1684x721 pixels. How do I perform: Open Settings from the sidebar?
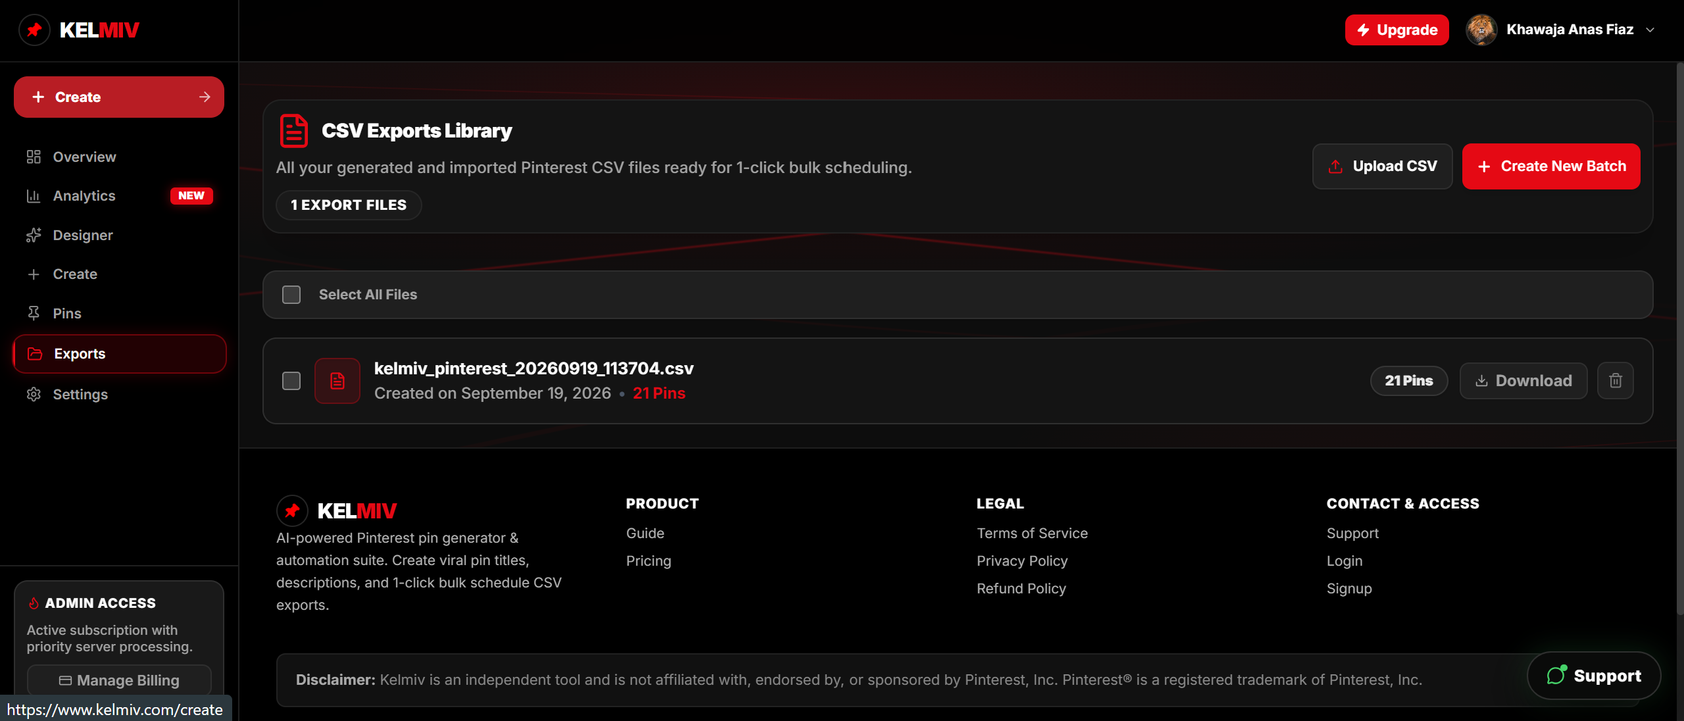(119, 394)
